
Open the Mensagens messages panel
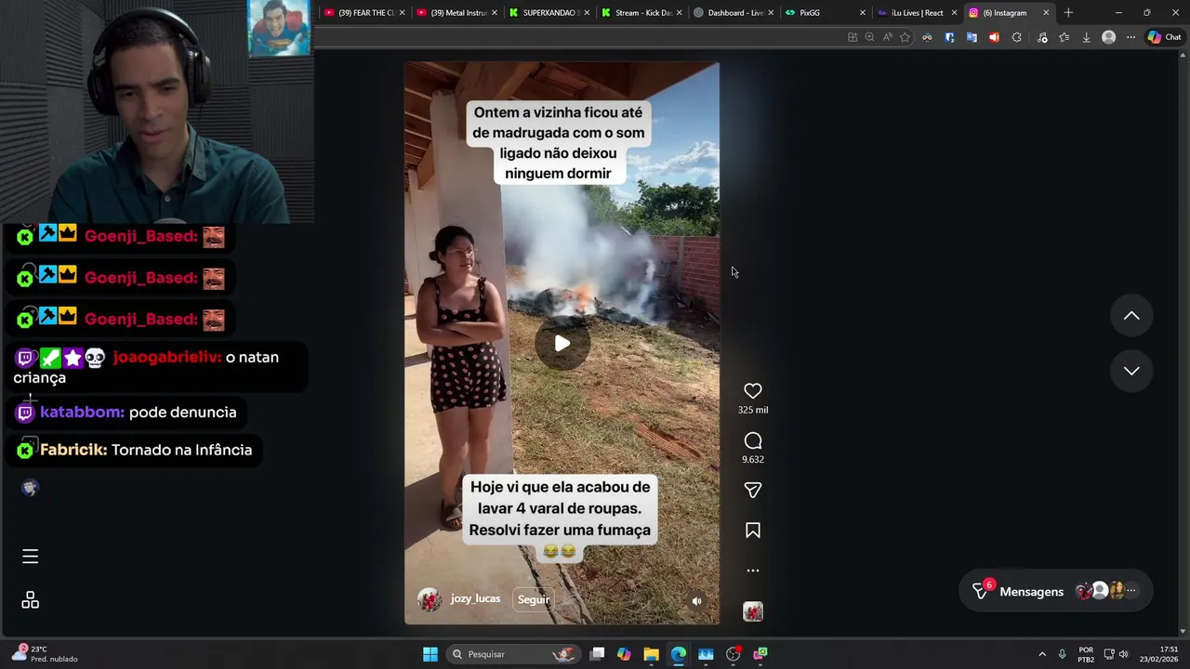(1055, 591)
